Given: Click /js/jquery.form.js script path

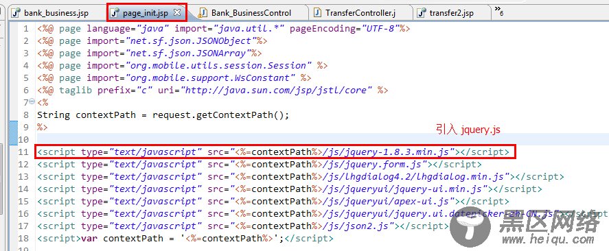Looking at the screenshot, I should pyautogui.click(x=371, y=165).
